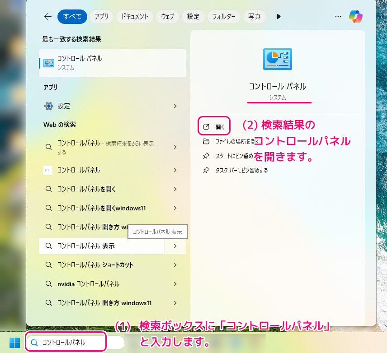387x353 pixels.
Task: Click the 設定 gear icon
Action: click(x=49, y=106)
